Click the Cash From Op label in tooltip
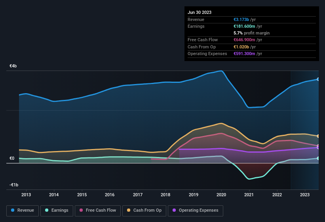This screenshot has height=222, width=325. [201, 47]
